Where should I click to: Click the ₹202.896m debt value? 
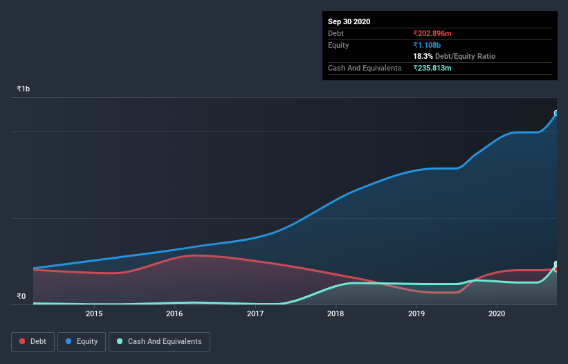click(432, 33)
